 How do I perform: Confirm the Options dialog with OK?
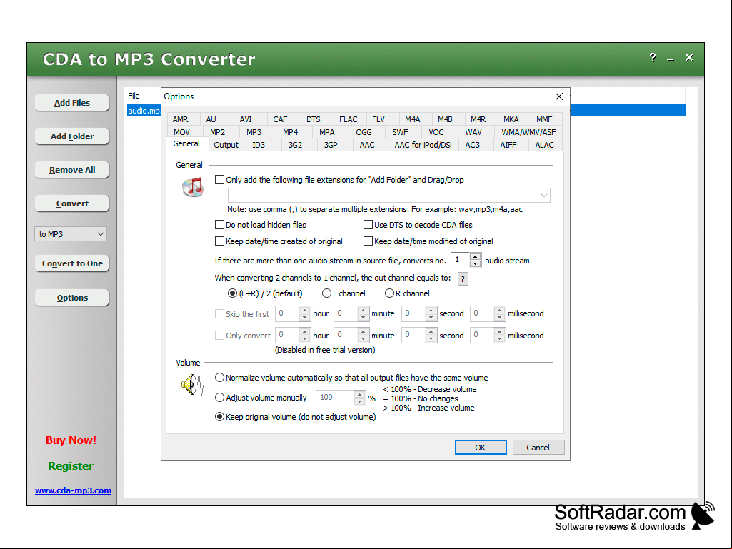click(x=481, y=447)
